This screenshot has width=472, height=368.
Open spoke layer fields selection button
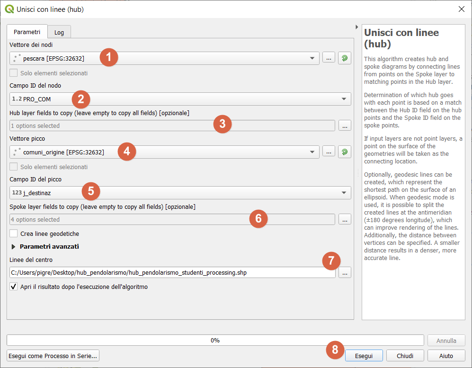345,220
